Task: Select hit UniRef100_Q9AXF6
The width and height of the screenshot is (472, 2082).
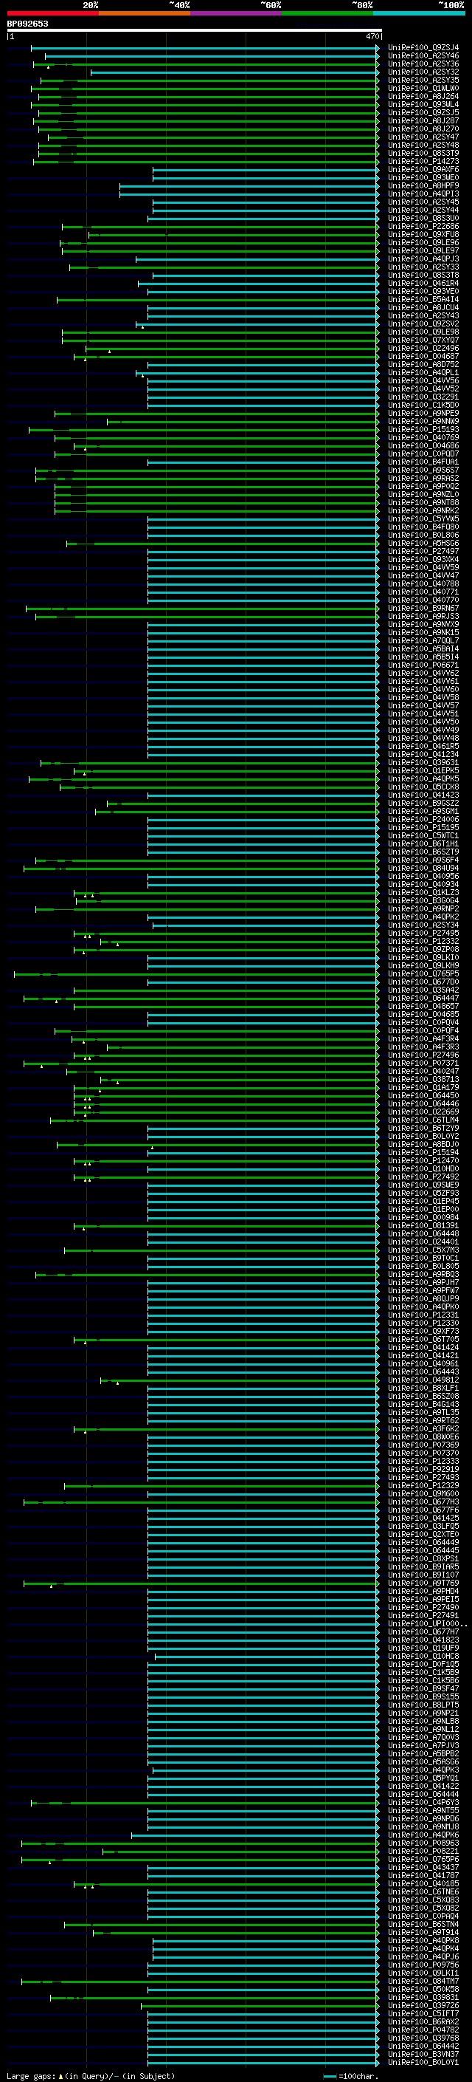Action: [x=423, y=170]
